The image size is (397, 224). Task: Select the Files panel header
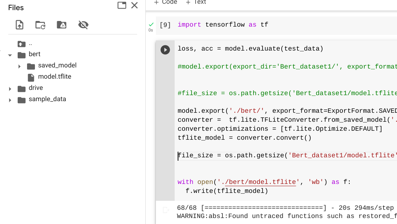click(x=15, y=7)
